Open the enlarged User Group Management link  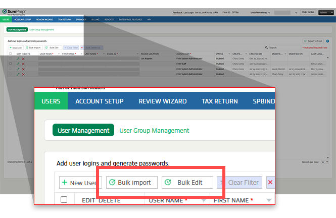point(154,131)
